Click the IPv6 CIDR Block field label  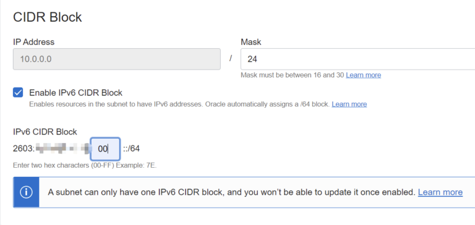(x=45, y=132)
